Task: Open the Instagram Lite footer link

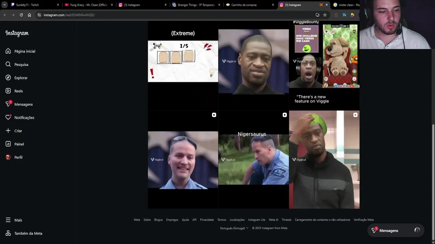Action: point(257,220)
